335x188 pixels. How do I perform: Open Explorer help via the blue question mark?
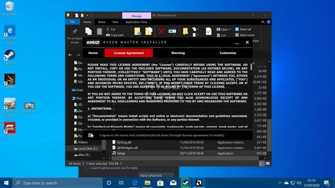(269, 22)
